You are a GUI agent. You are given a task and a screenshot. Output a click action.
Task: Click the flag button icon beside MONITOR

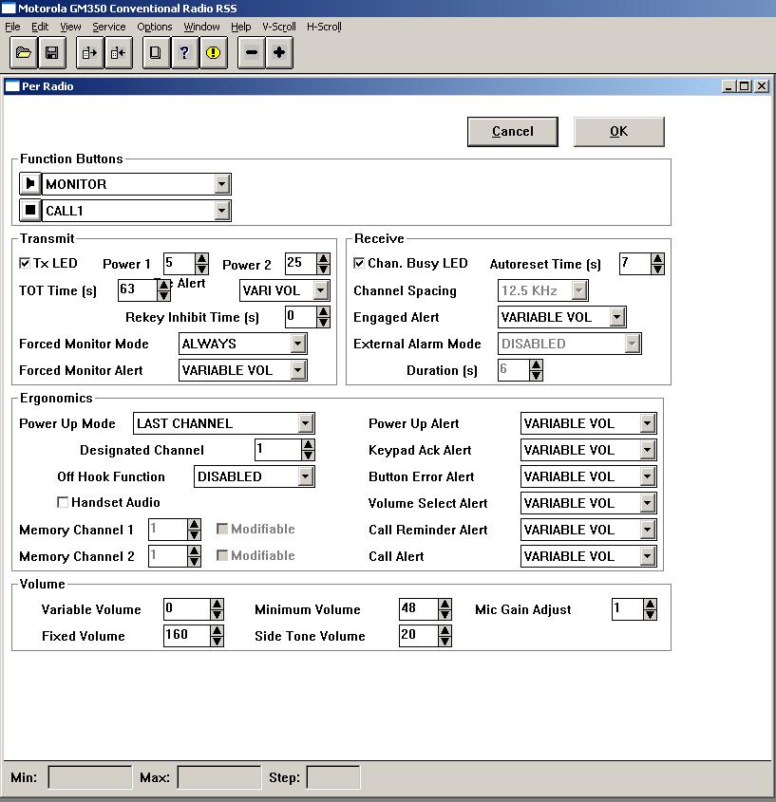pos(30,183)
